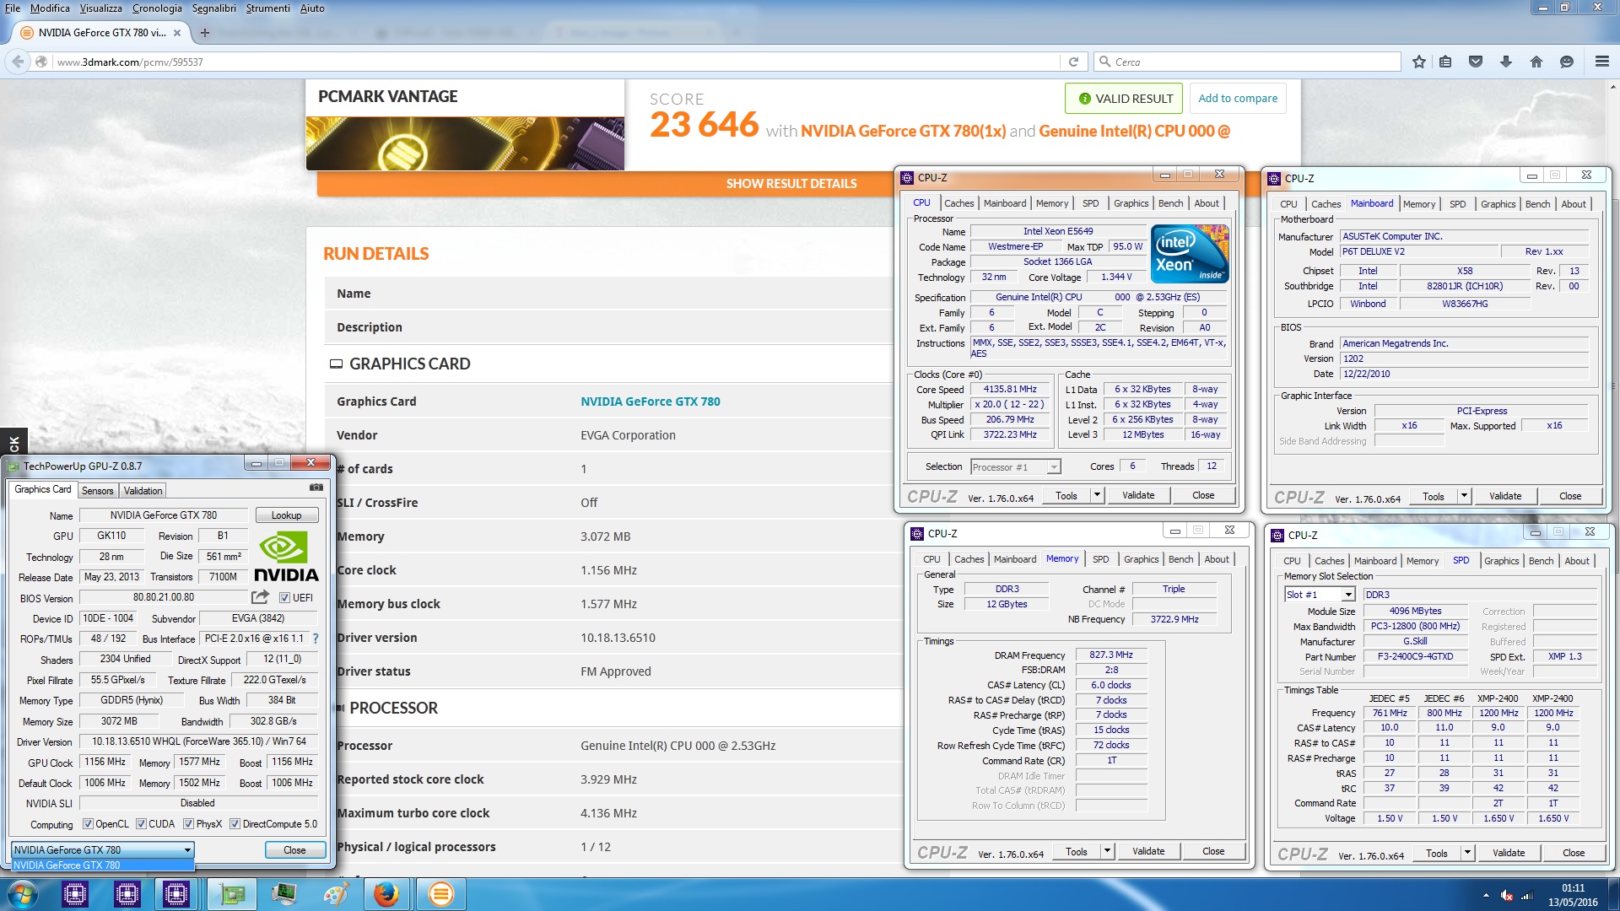Open the downloads arrow icon
Viewport: 1620px width, 911px height.
[1506, 62]
